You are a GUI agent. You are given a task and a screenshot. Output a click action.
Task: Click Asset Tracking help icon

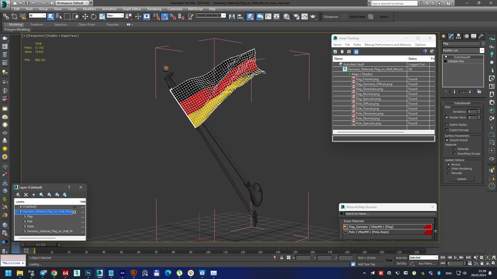pyautogui.click(x=425, y=51)
